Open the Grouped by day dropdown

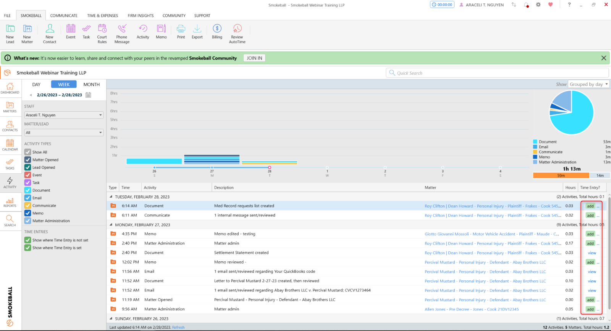tap(588, 84)
